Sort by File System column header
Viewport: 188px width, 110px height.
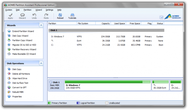pos(86,23)
